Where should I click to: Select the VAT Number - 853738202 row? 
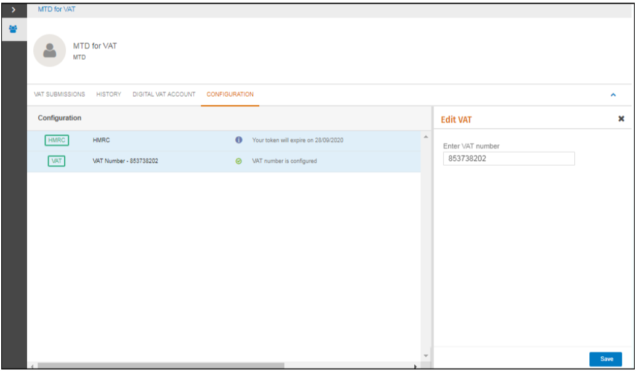point(224,161)
